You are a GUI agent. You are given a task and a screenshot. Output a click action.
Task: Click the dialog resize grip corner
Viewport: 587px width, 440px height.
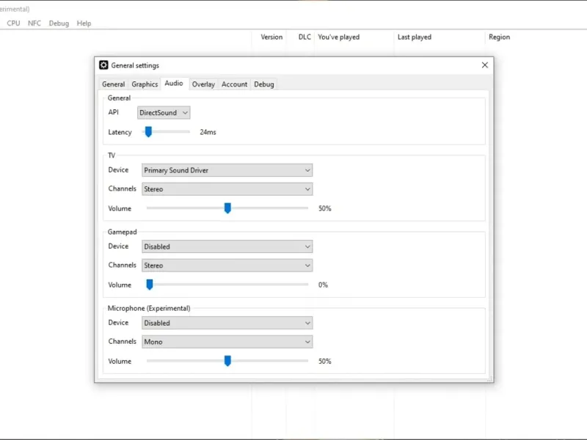[x=489, y=378]
